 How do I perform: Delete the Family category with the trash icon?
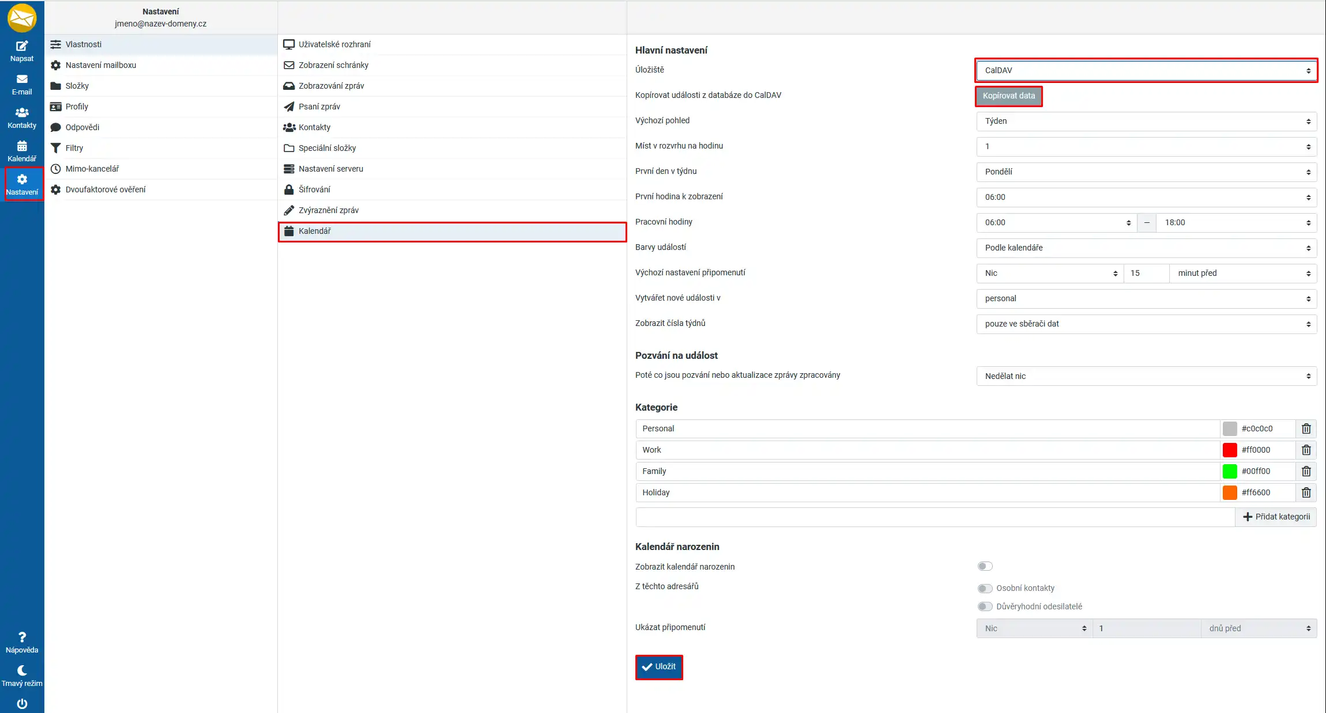click(x=1306, y=471)
